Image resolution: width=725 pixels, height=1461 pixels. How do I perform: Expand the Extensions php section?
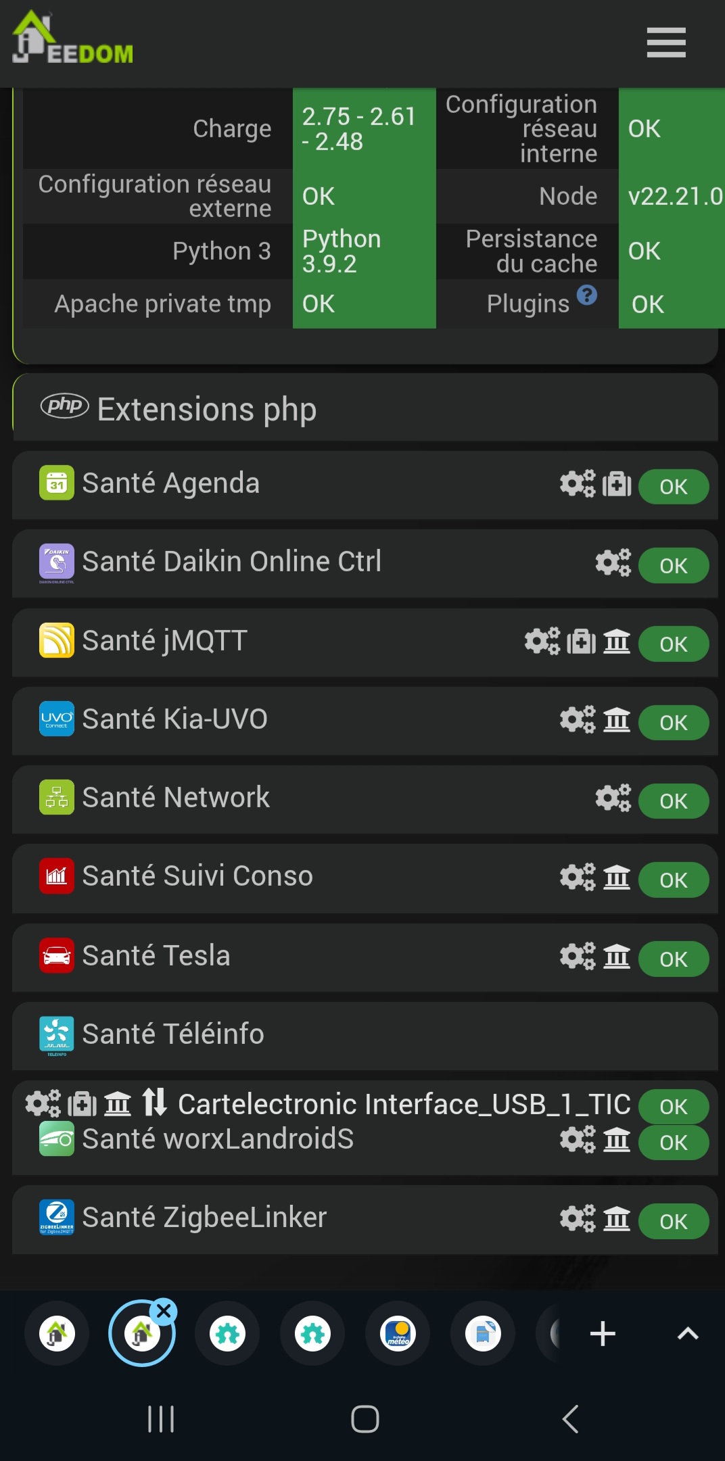(x=206, y=409)
